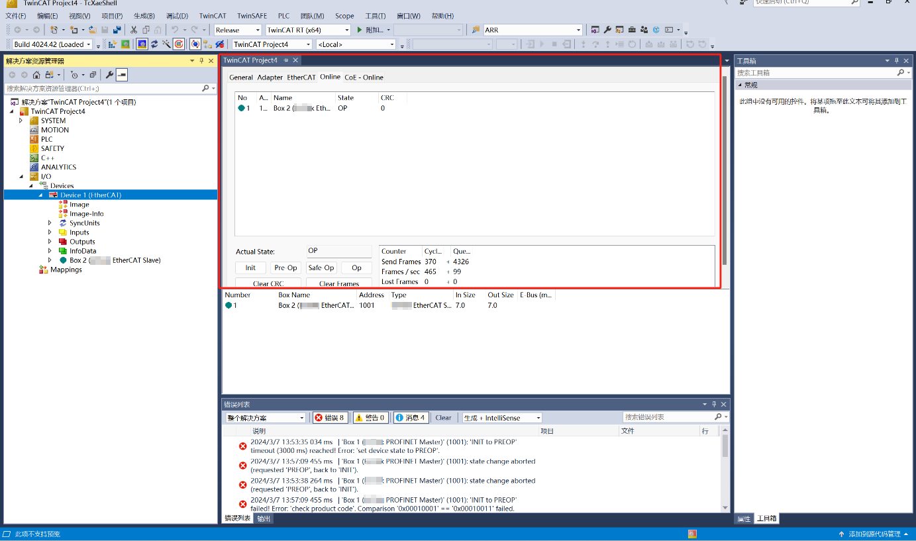Toggle the 错误 8 errors filter
Viewport: 916px width, 541px height.
(x=330, y=418)
